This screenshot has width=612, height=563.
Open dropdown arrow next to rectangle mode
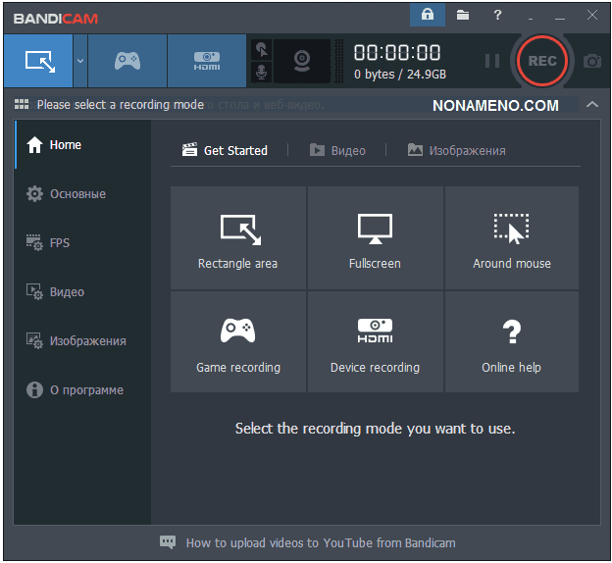coord(80,61)
